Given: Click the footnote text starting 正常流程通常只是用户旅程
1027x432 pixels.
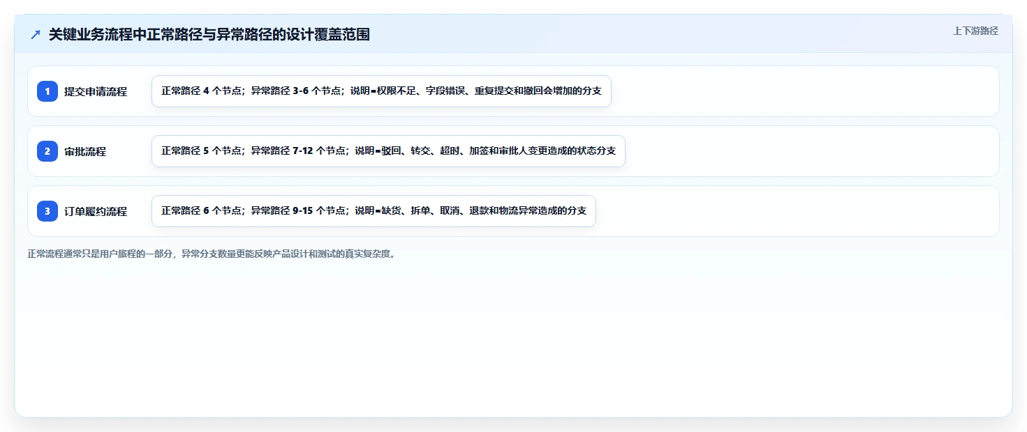Looking at the screenshot, I should [212, 254].
